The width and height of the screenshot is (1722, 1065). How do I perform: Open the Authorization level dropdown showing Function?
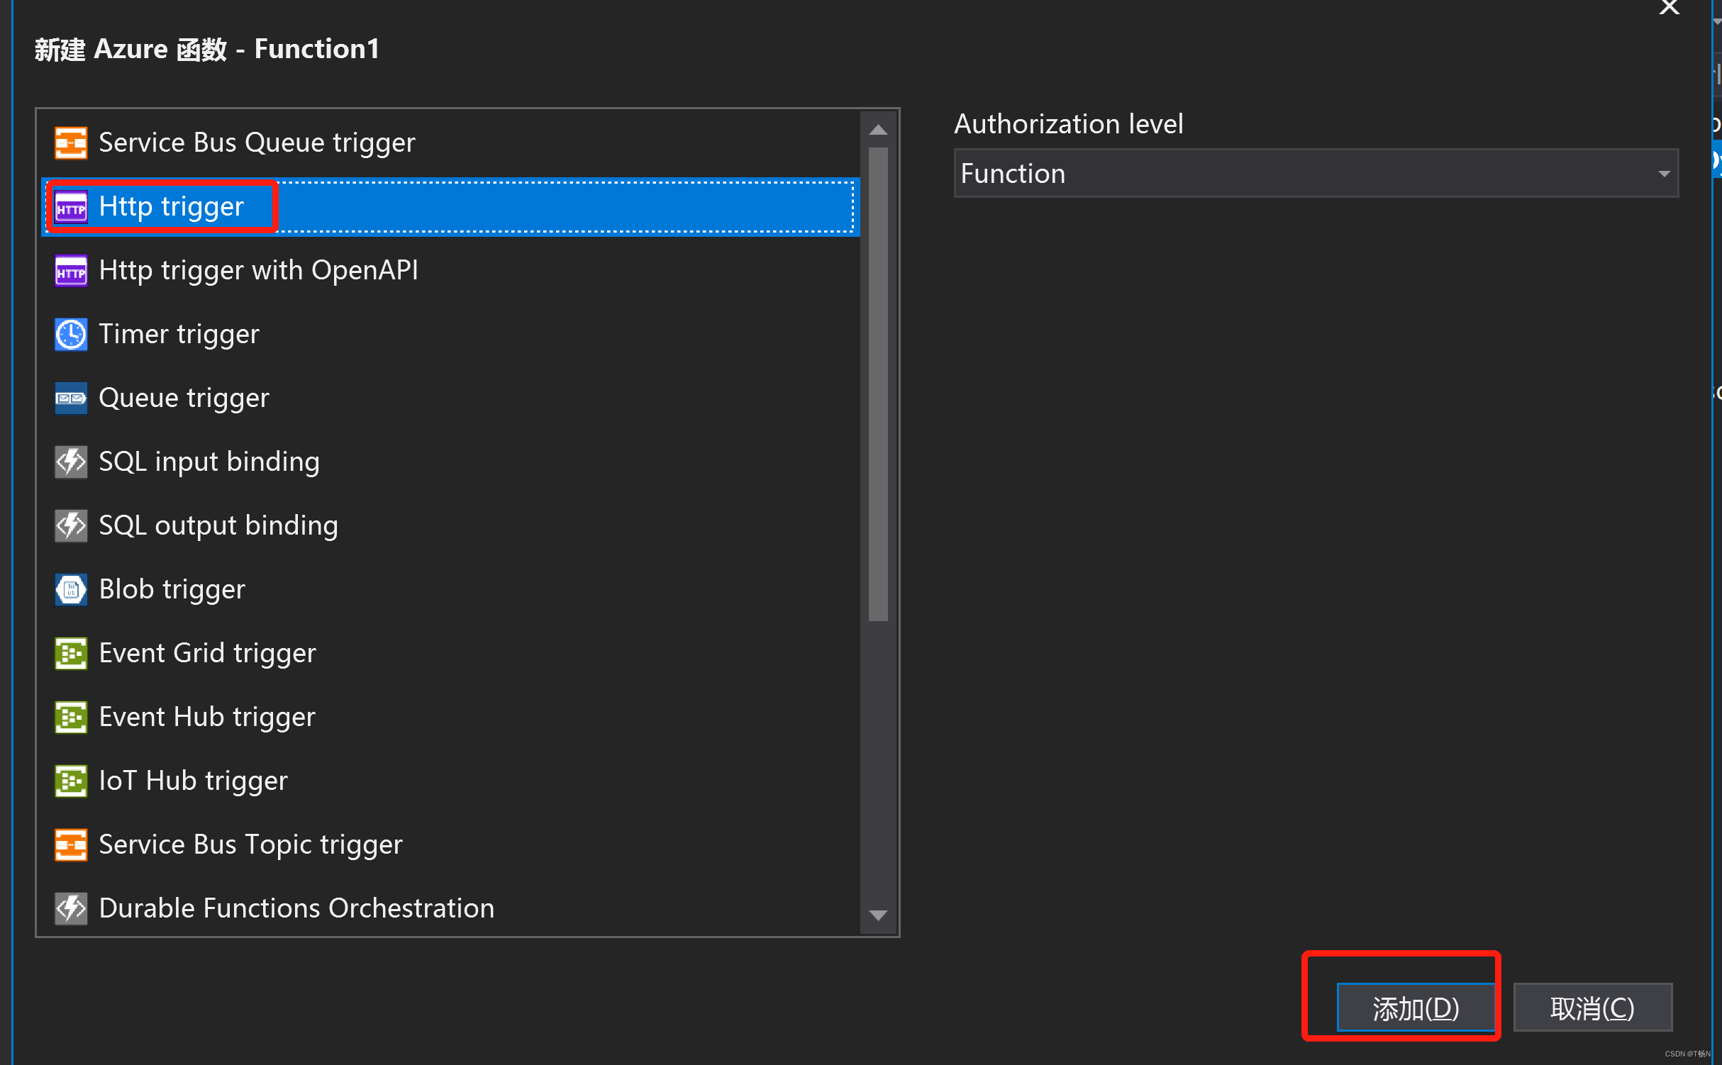click(x=1316, y=174)
